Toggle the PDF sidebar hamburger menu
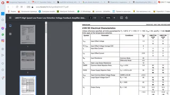The image size is (170, 95). [10, 18]
